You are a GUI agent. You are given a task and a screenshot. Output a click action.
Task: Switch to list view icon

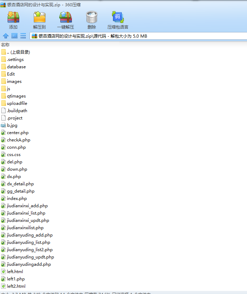[23, 36]
